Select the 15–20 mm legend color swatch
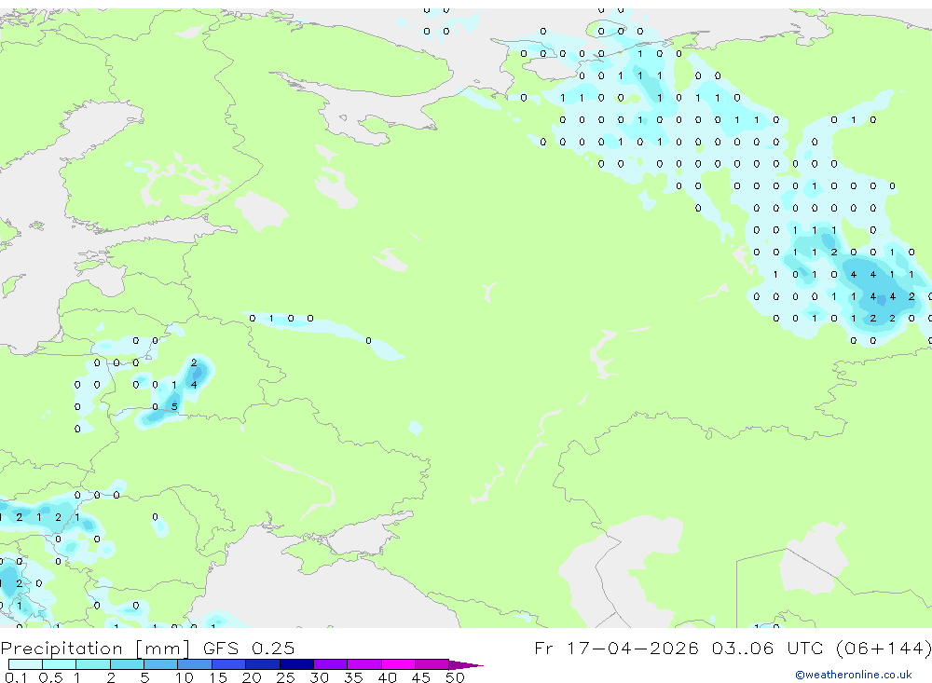This screenshot has height=683, width=932. (x=229, y=664)
